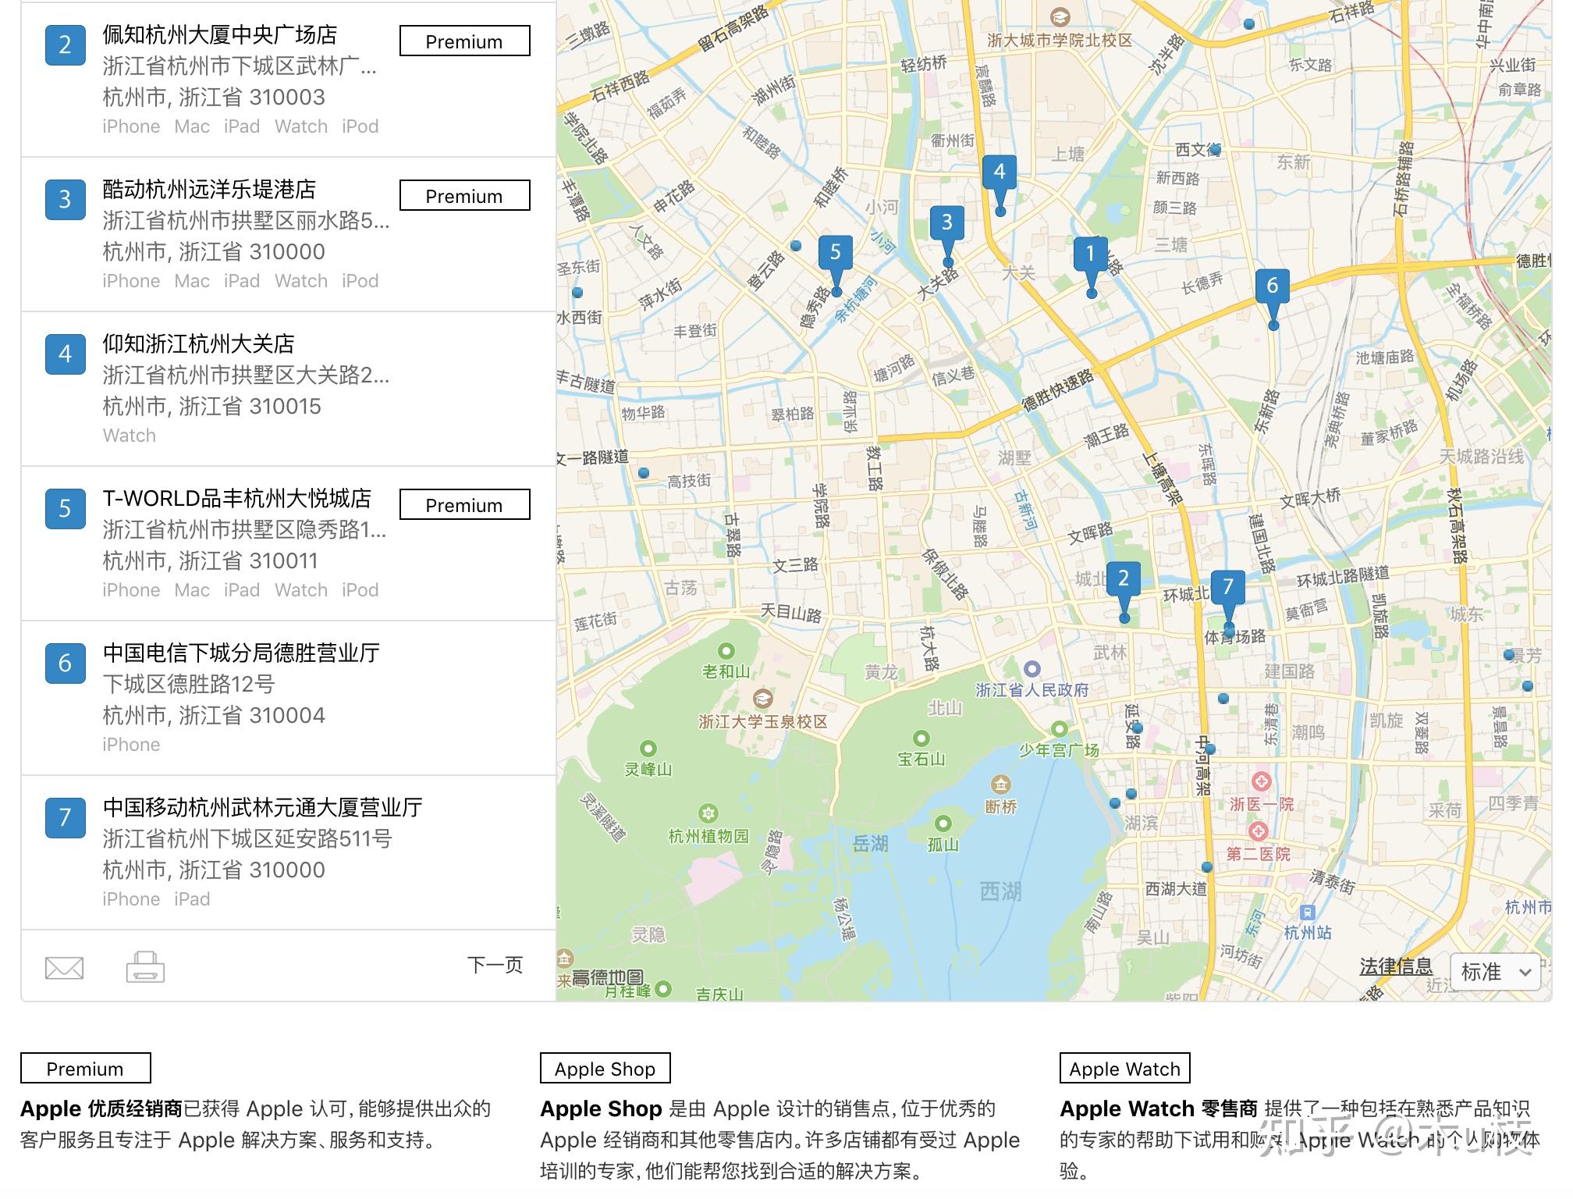Click map pin number 2

click(1123, 579)
